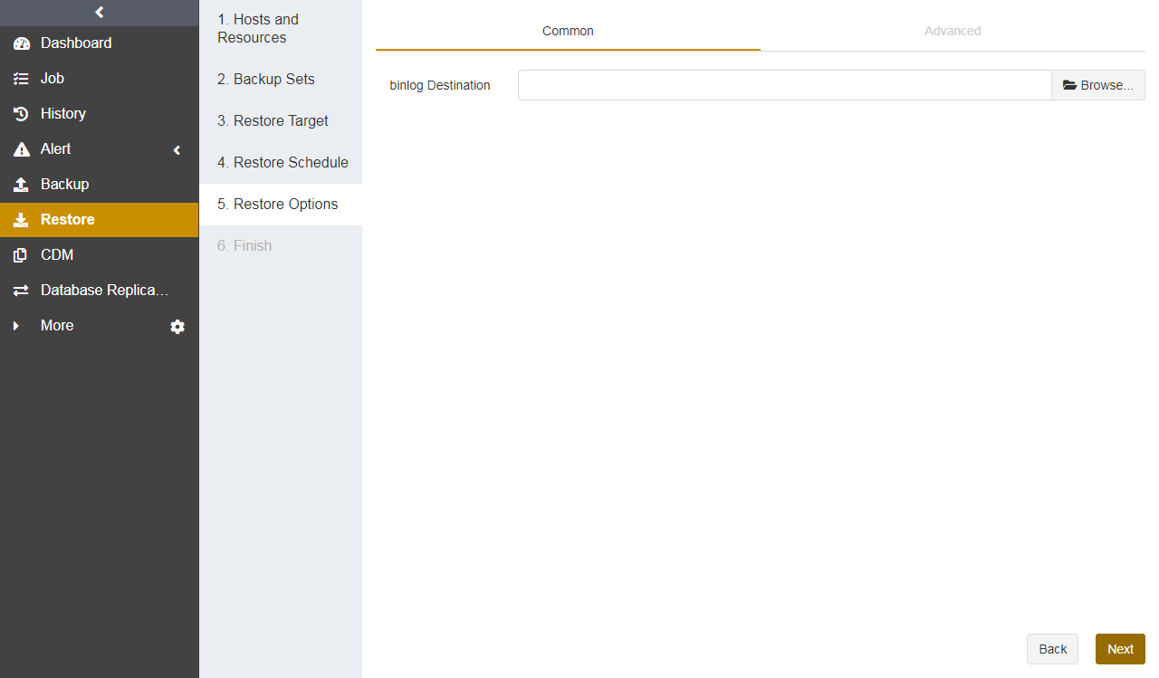Click the Back button
The width and height of the screenshot is (1159, 678).
[x=1052, y=649]
